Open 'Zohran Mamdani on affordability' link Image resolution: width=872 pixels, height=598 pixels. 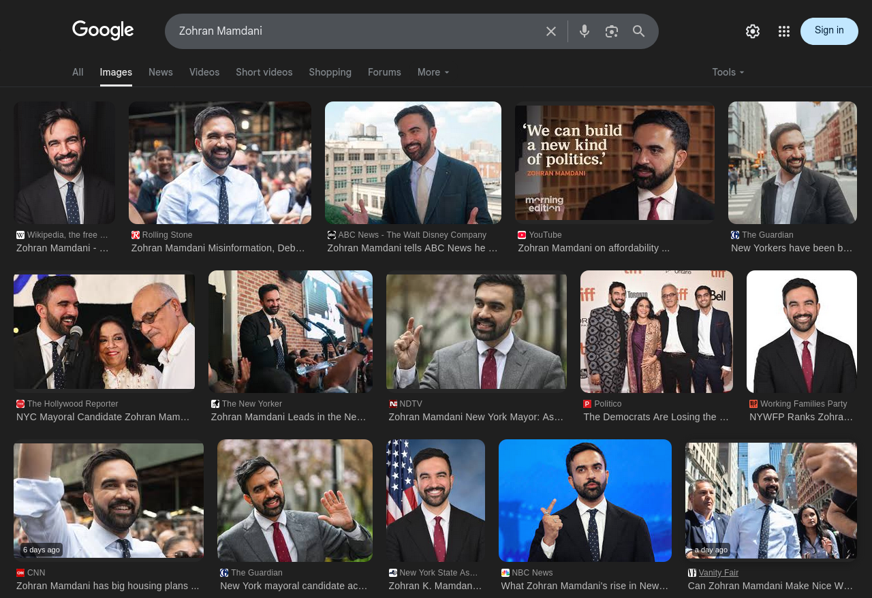tap(593, 248)
